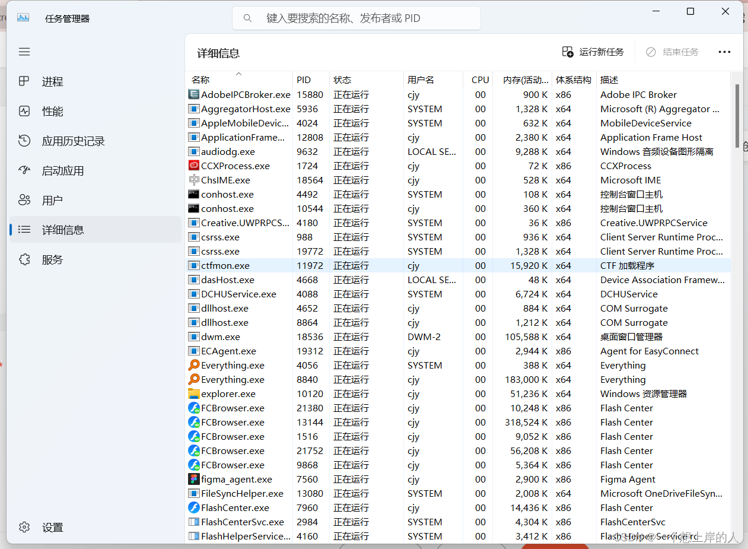The height and width of the screenshot is (549, 748).
Task: Click the red CCXProcess.exe icon
Action: point(193,166)
